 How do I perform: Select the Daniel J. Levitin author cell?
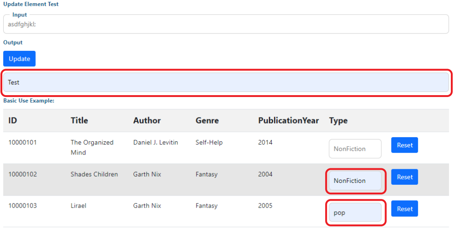[x=155, y=142]
